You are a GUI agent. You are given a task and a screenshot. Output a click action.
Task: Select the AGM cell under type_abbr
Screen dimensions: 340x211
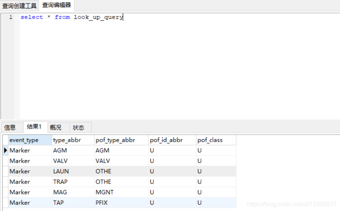click(x=73, y=151)
